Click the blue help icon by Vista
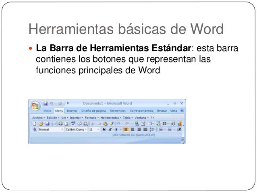The width and height of the screenshot is (257, 193). pyautogui.click(x=182, y=110)
